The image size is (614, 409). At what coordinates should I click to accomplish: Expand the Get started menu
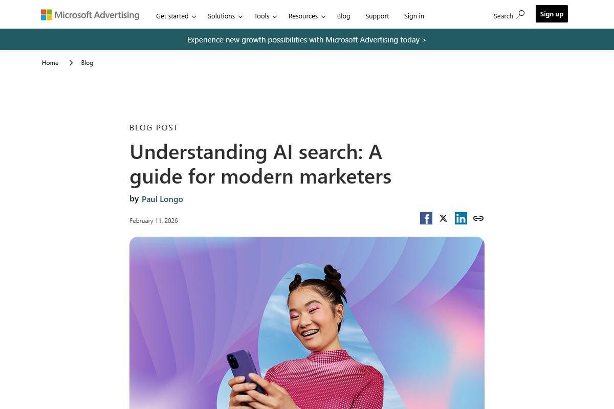(x=176, y=16)
